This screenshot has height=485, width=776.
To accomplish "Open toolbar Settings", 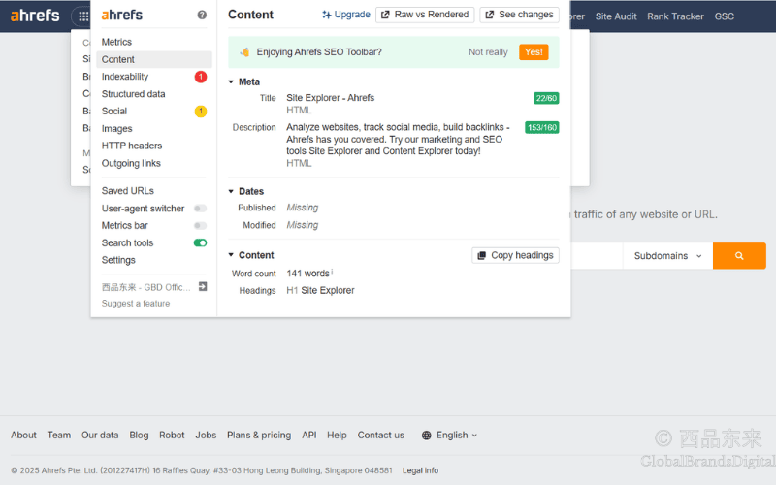I will (118, 260).
